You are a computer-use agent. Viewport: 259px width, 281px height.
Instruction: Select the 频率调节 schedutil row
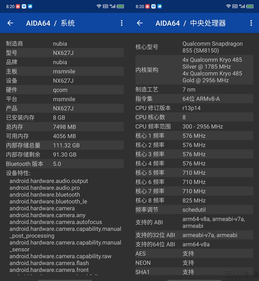coord(194,210)
